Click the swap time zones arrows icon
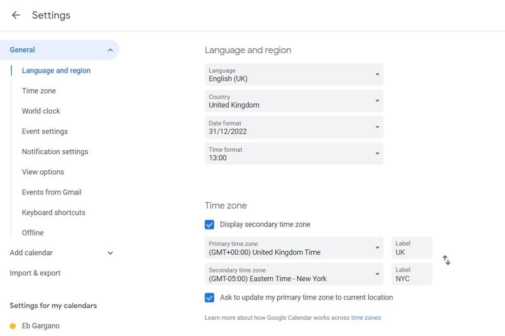 (x=446, y=260)
